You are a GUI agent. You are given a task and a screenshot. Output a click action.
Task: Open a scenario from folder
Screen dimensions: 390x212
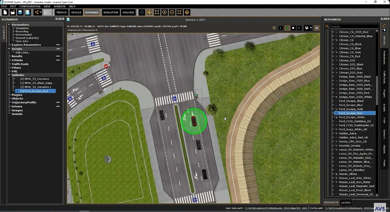pos(12,12)
